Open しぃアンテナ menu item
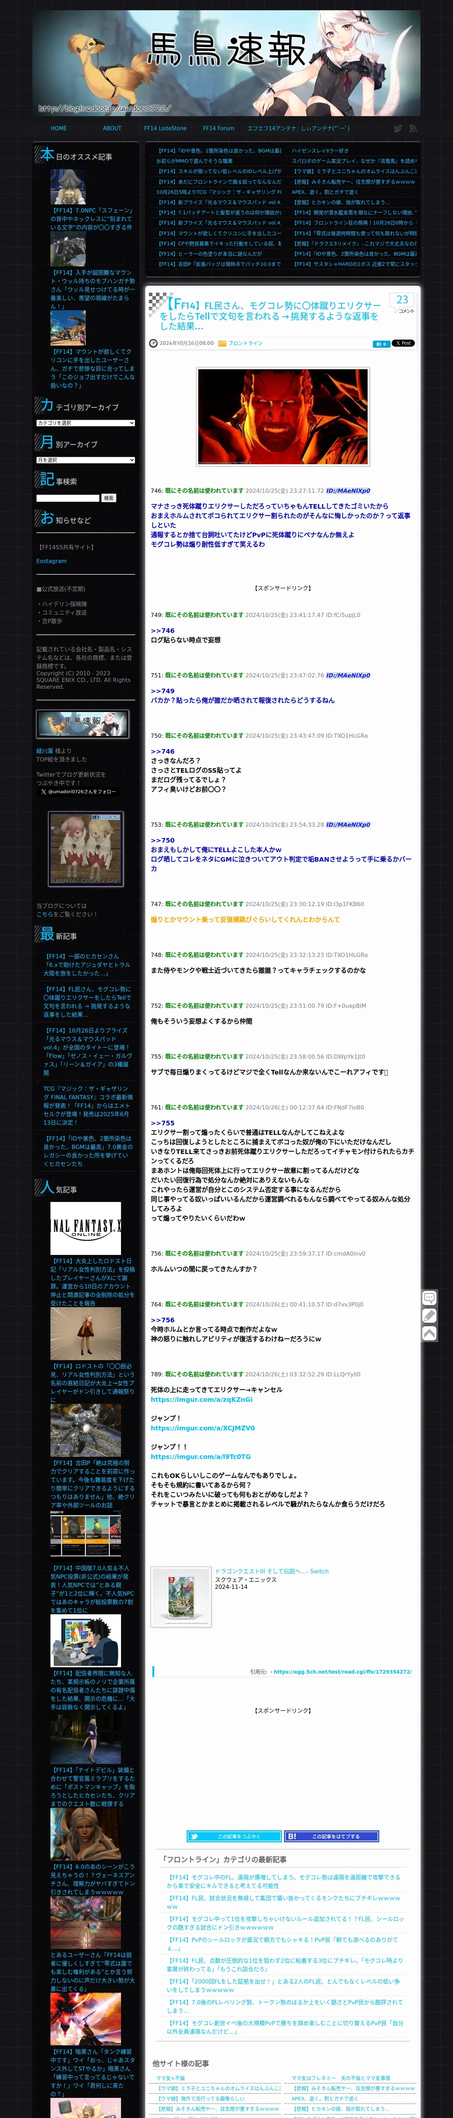 point(326,128)
